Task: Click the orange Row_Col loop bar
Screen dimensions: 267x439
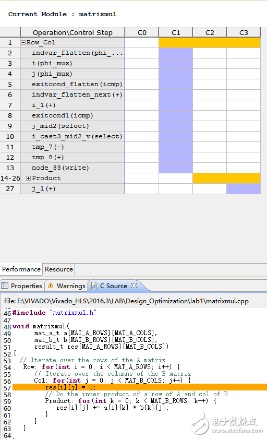Action: pyautogui.click(x=210, y=43)
